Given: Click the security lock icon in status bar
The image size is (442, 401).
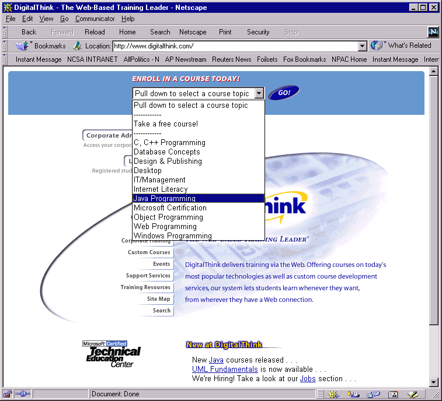Looking at the screenshot, I should 8,394.
